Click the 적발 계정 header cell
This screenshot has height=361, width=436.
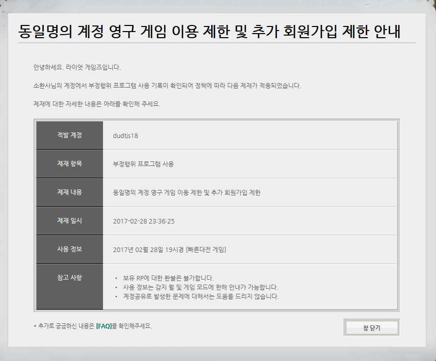pyautogui.click(x=69, y=135)
